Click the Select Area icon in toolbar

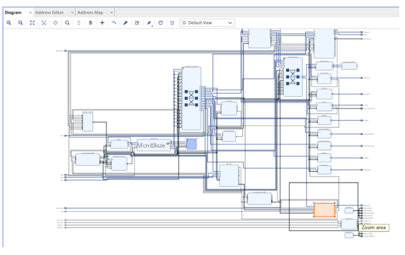tap(44, 23)
